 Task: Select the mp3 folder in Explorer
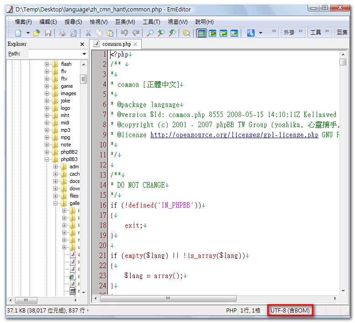tap(65, 130)
